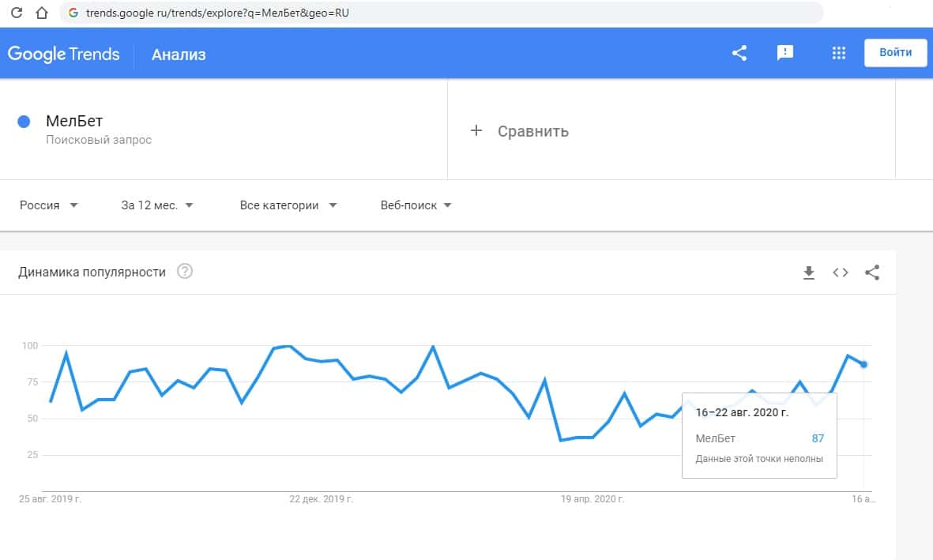
Task: Go to browser home page icon
Action: point(42,13)
